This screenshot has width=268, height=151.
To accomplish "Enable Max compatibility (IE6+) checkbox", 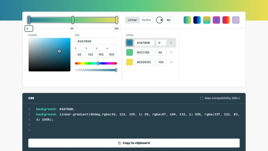I will 202,98.
